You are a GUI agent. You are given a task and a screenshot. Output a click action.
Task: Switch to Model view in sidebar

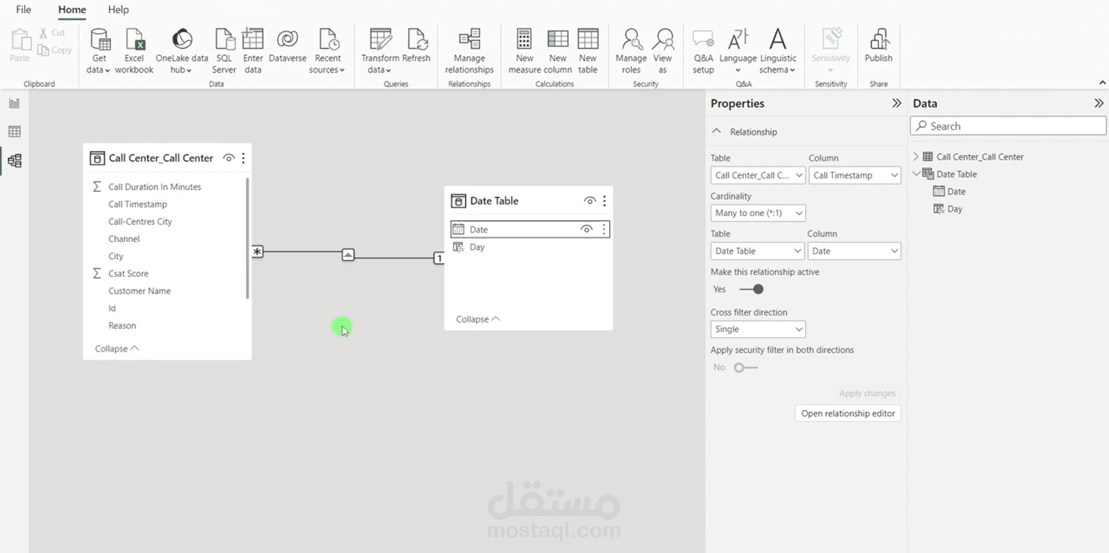[x=14, y=161]
